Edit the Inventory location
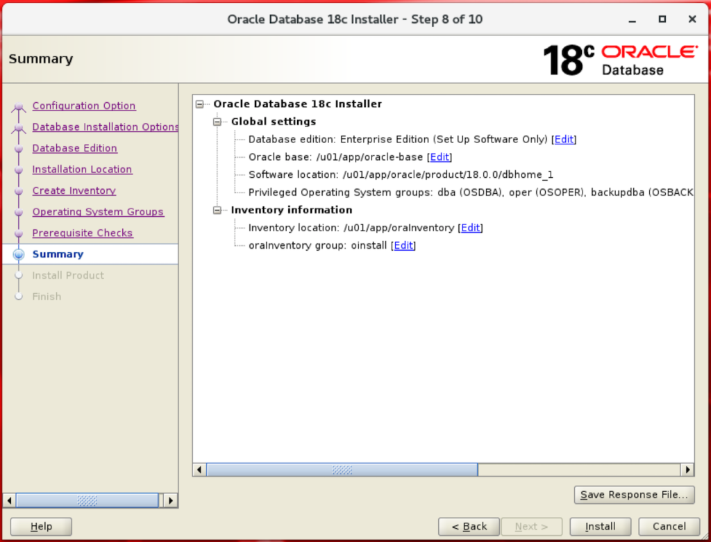 470,228
